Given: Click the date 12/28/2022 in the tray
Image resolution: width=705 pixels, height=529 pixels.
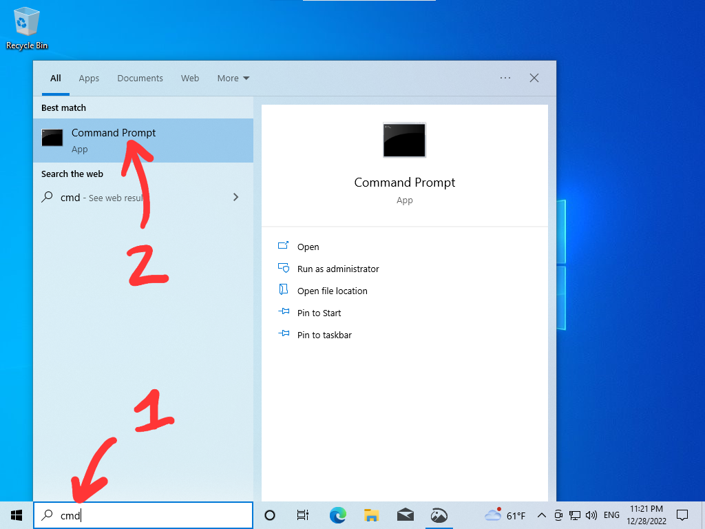Looking at the screenshot, I should [646, 521].
